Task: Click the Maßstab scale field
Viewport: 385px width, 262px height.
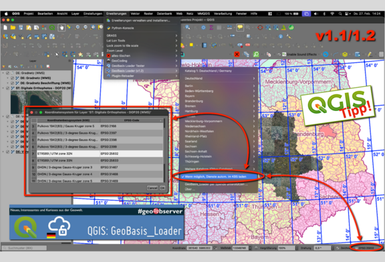Action: point(241,248)
